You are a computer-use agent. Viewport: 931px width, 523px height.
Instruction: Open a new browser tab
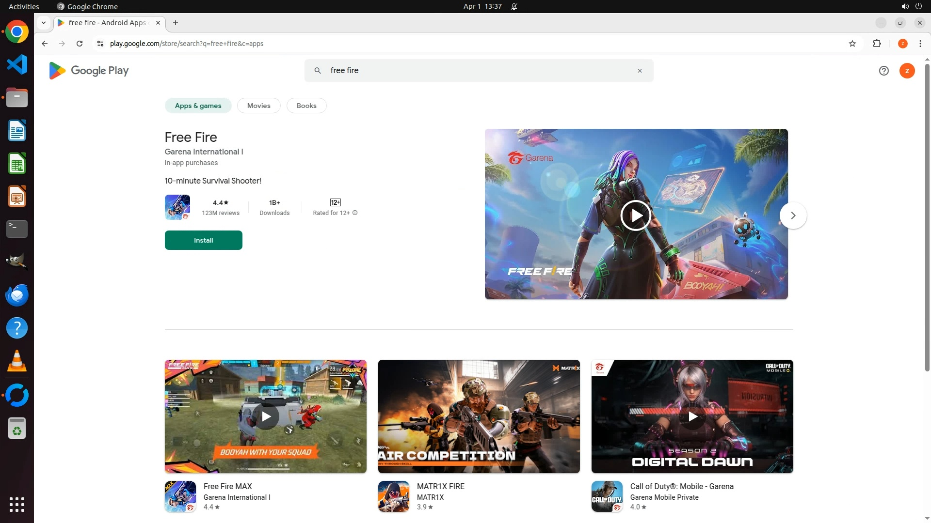[176, 23]
